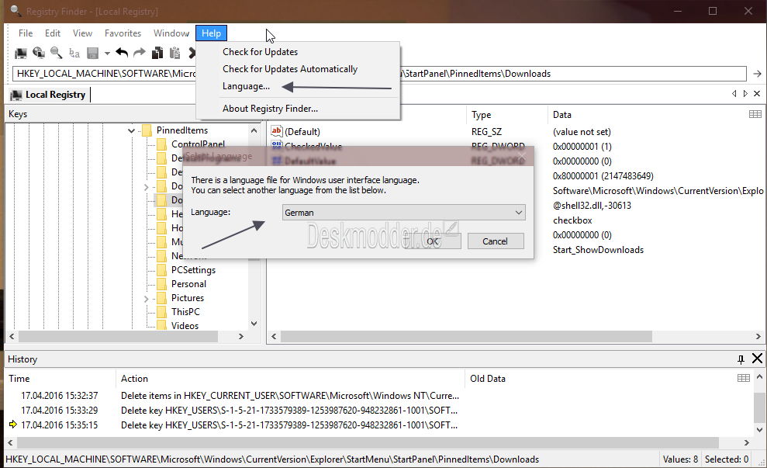Click grid columns icon in values list header
The image size is (767, 468).
[x=755, y=114]
